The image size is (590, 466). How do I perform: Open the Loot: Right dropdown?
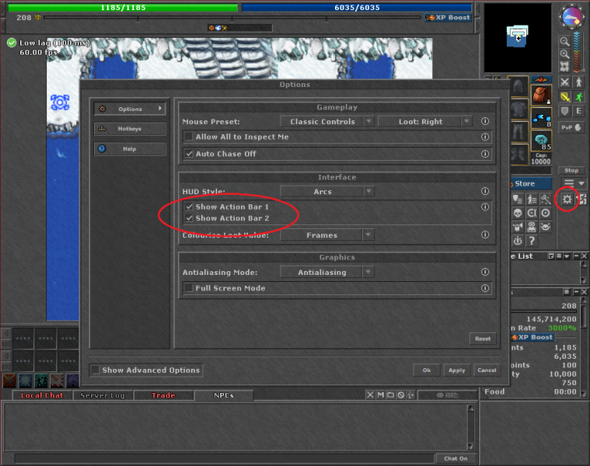tap(424, 121)
